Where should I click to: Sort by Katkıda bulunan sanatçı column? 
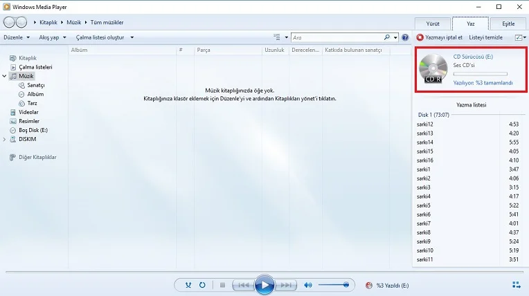pyautogui.click(x=353, y=50)
